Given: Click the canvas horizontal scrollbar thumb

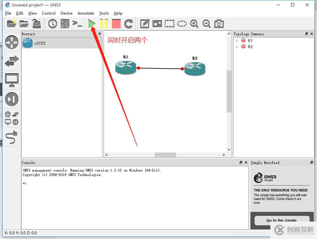Looking at the screenshot, I should [x=165, y=155].
